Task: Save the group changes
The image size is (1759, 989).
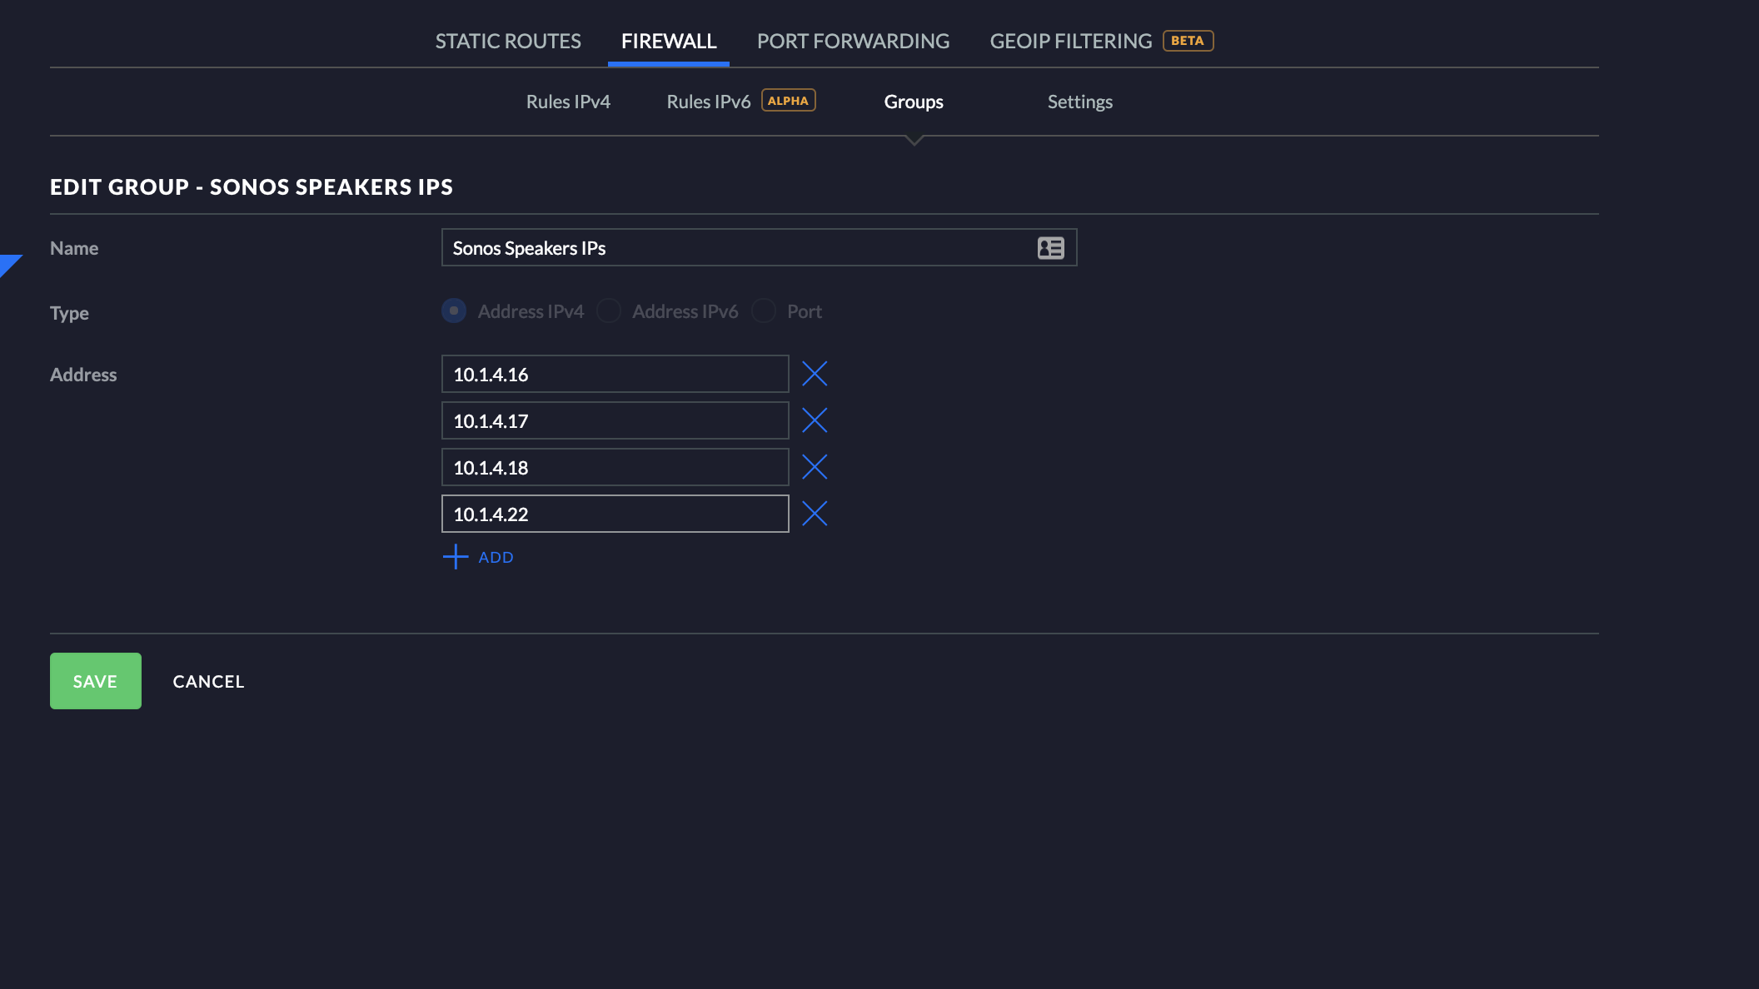Action: (x=96, y=681)
